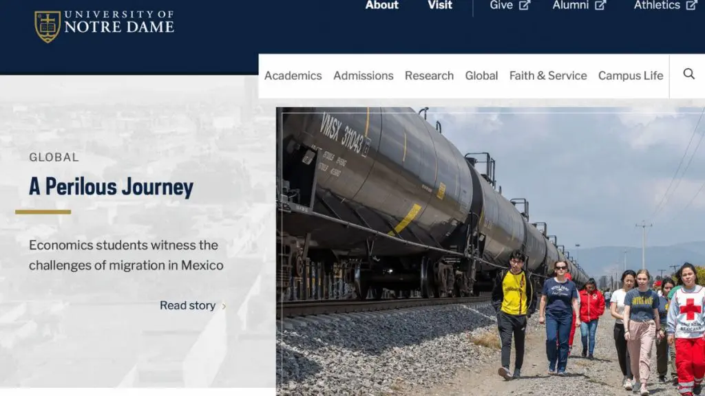Click external link icon next to Give
The height and width of the screenshot is (396, 705).
(524, 5)
